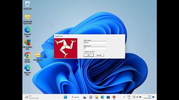Open the blue notification badge in tray

(x=153, y=97)
